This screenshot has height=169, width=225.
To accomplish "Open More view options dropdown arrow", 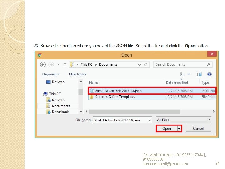I will point(189,74).
